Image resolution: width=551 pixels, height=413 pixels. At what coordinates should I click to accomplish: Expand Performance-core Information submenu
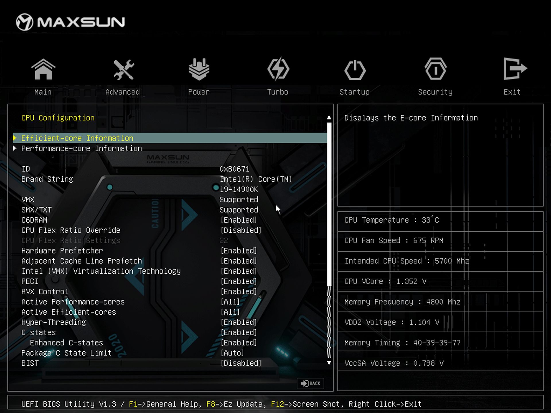170,148
